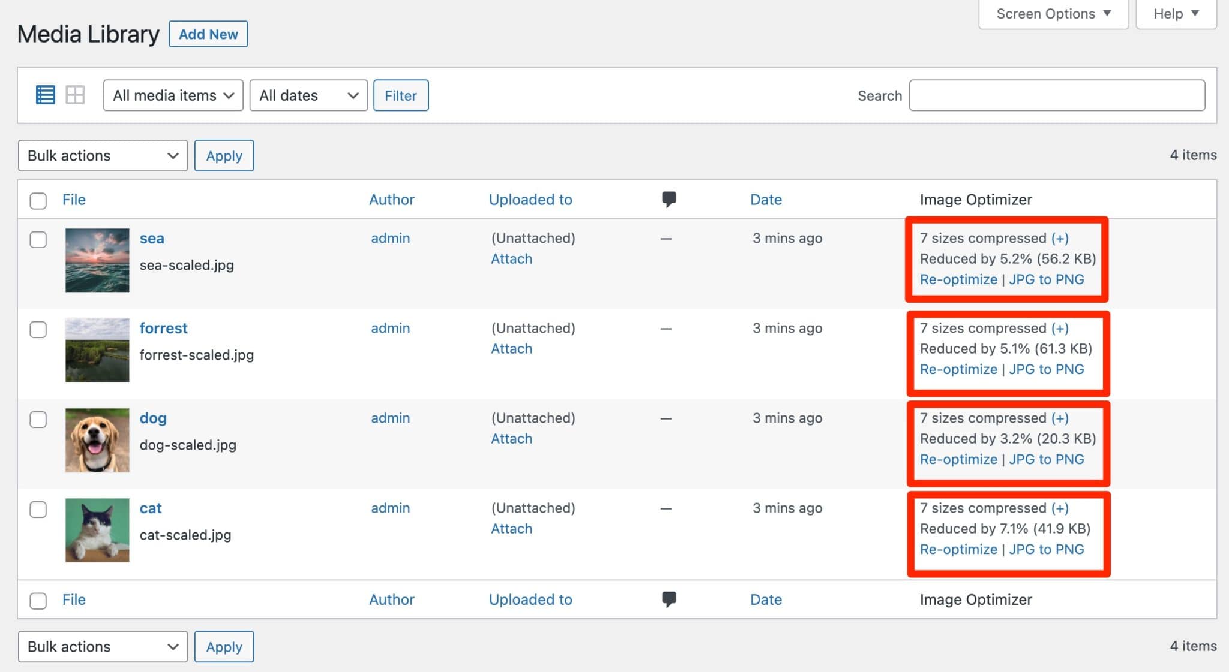
Task: Focus the Search input field
Action: [1057, 95]
